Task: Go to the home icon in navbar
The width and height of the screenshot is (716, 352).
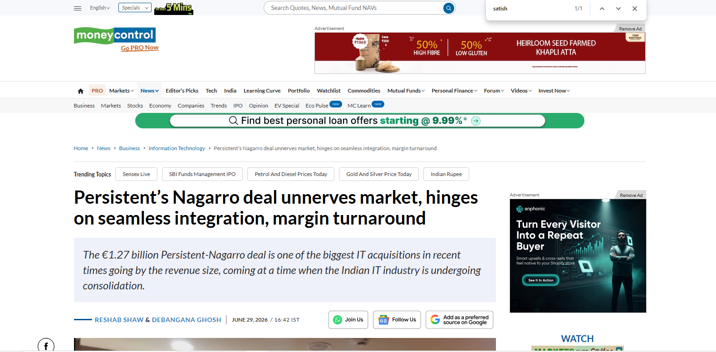Action: (81, 91)
